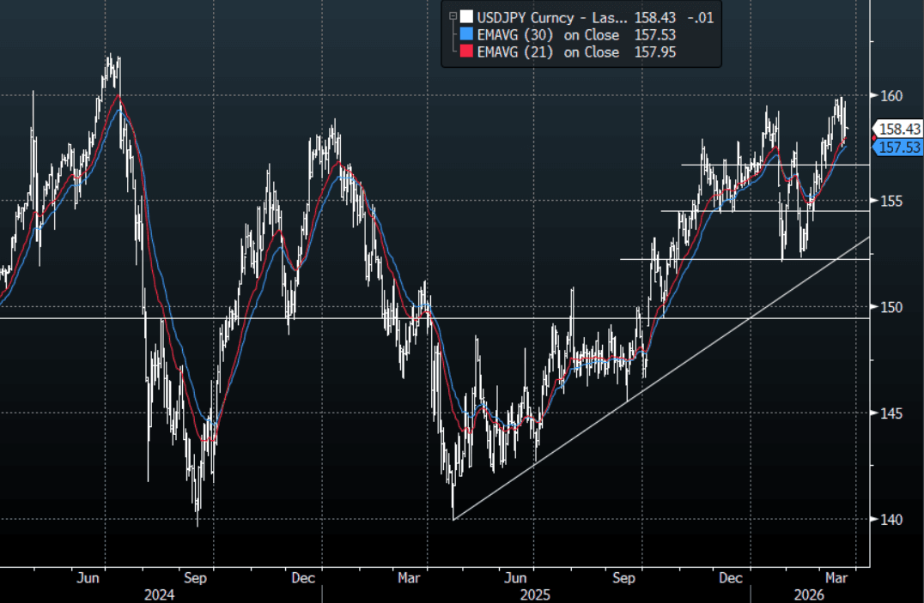Click the Dec label left of 2026
Viewport: 924px width, 603px height.
coord(730,577)
